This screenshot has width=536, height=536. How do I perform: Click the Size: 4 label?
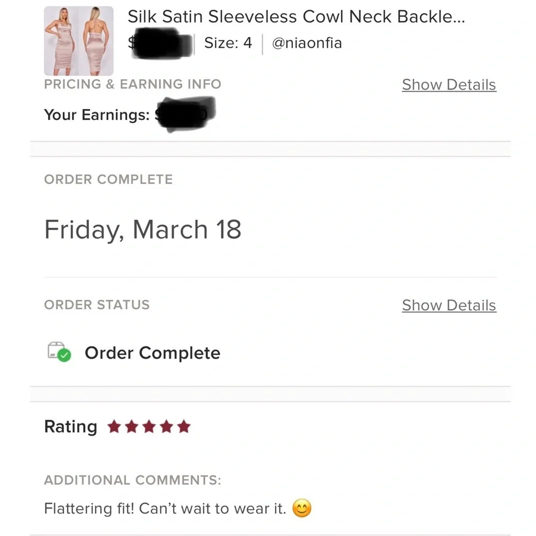[x=228, y=43]
